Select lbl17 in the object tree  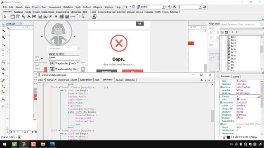pos(233,52)
